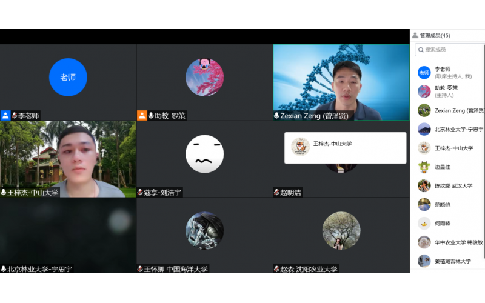Click tiger avatar in the popup card
This screenshot has width=485, height=303.
pyautogui.click(x=300, y=146)
